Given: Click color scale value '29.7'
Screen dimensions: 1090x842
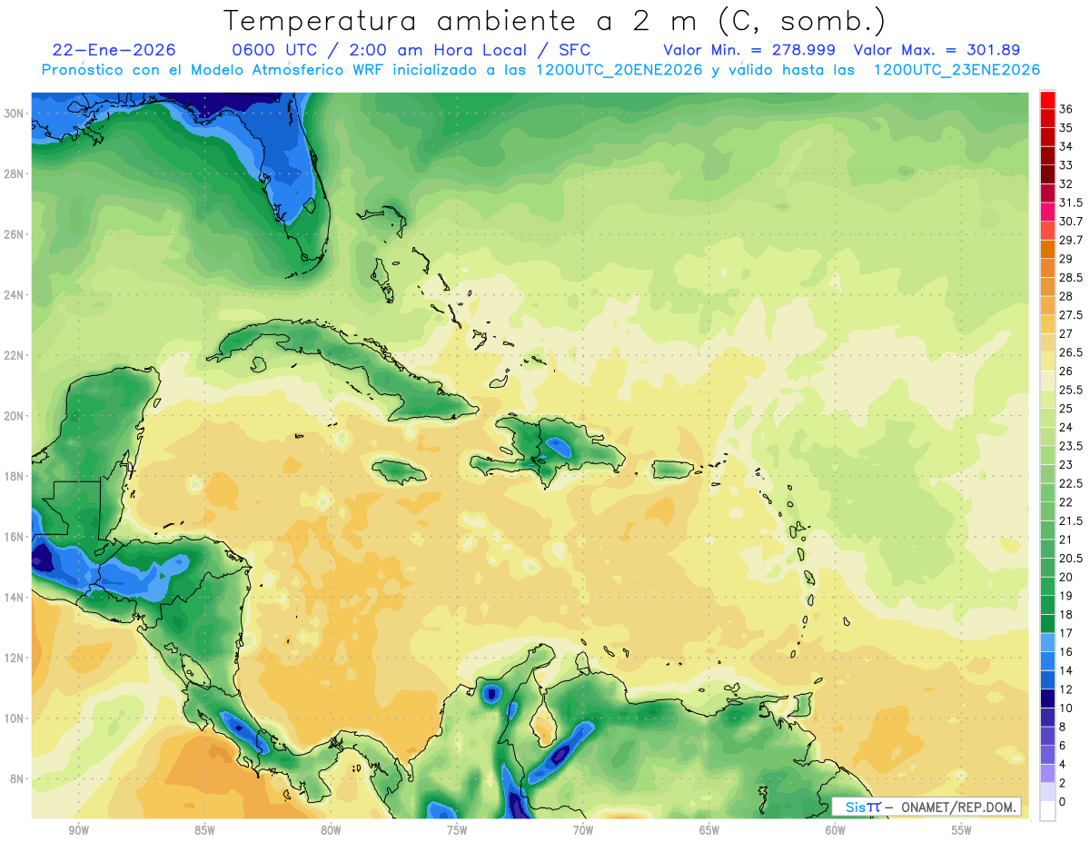Looking at the screenshot, I should coord(1071,240).
